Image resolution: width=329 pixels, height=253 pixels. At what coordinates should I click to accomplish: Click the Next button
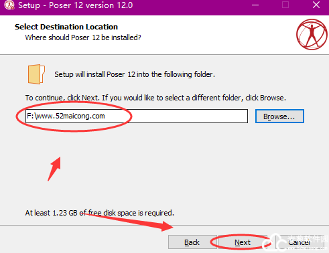click(243, 242)
